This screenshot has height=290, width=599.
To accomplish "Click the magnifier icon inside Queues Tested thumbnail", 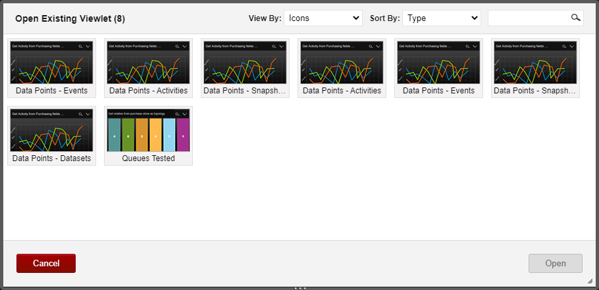I will click(x=177, y=114).
